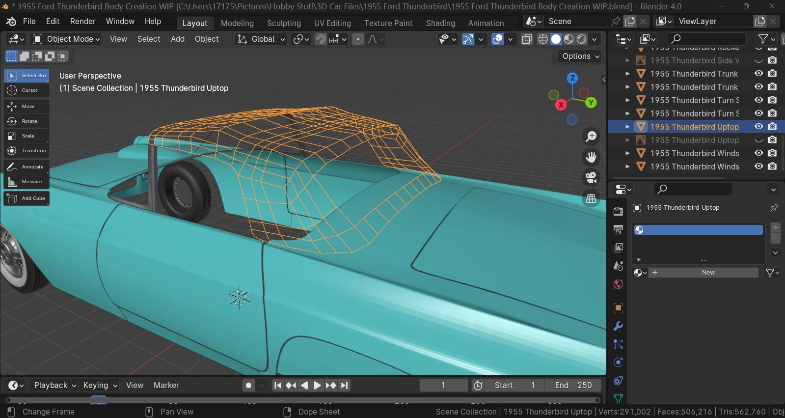
Task: Play the animation forward
Action: pos(318,386)
